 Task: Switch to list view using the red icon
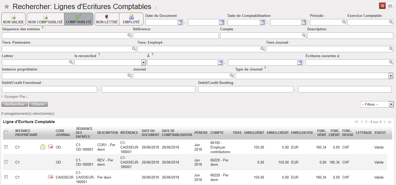coord(382,6)
